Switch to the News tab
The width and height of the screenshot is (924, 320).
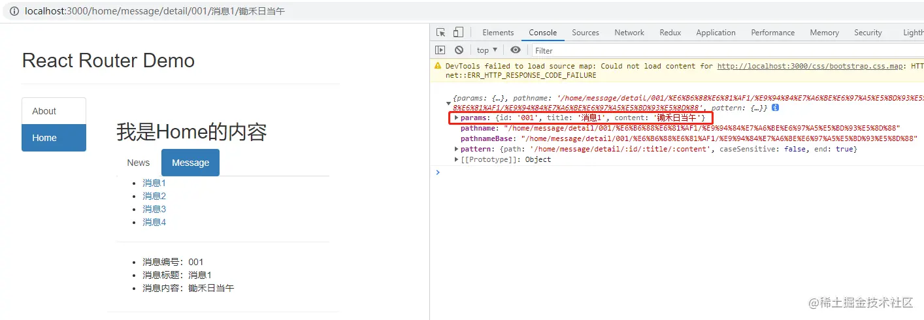coord(139,163)
